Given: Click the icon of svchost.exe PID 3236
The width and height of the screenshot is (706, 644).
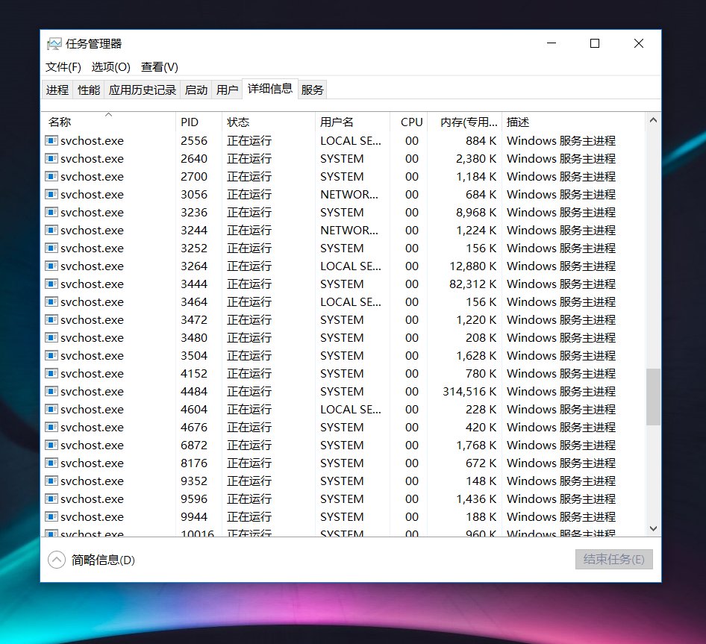Looking at the screenshot, I should click(51, 212).
